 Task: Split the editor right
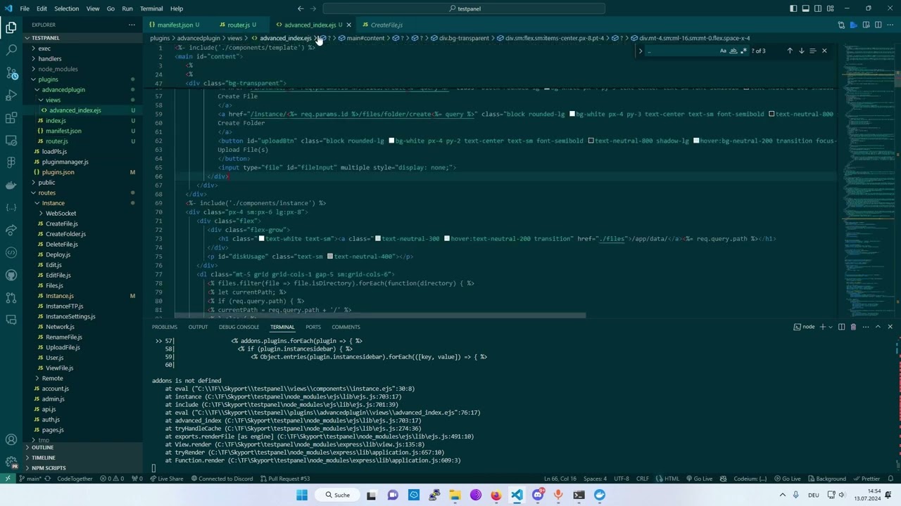877,25
